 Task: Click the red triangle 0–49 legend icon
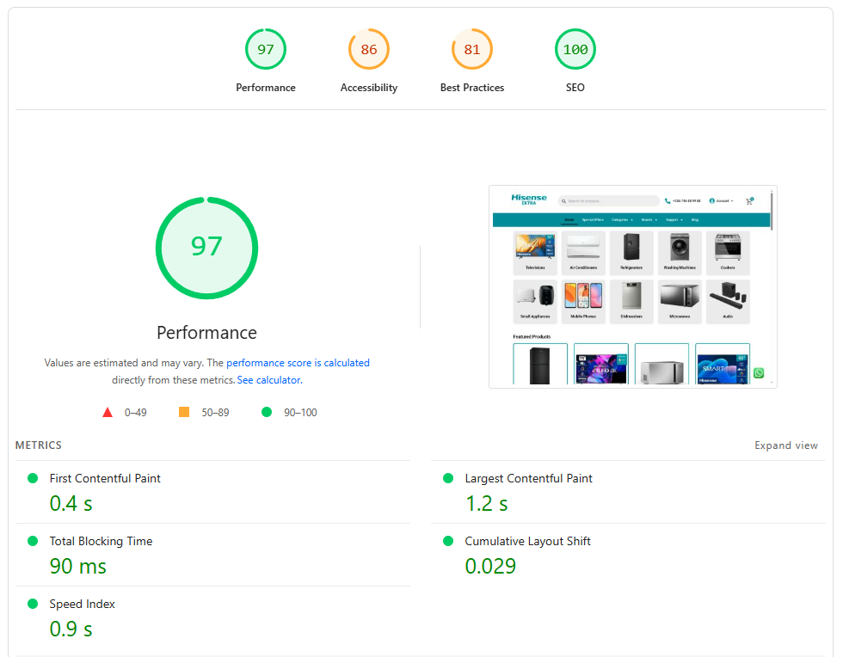pyautogui.click(x=108, y=413)
